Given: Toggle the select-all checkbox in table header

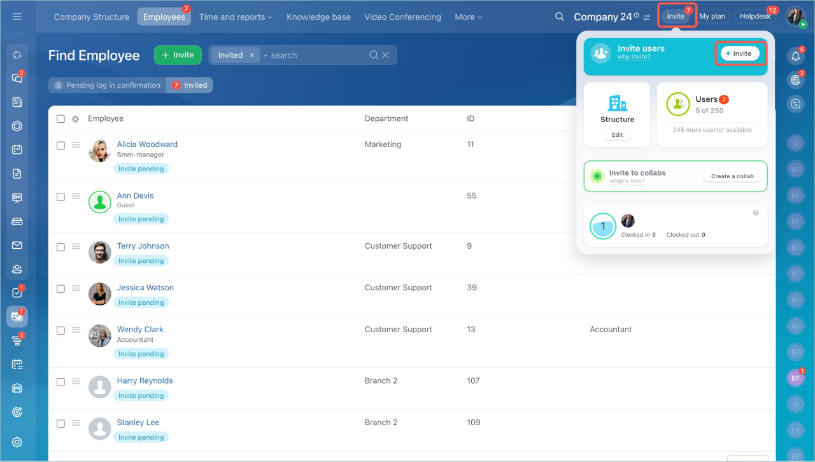Looking at the screenshot, I should 60,119.
